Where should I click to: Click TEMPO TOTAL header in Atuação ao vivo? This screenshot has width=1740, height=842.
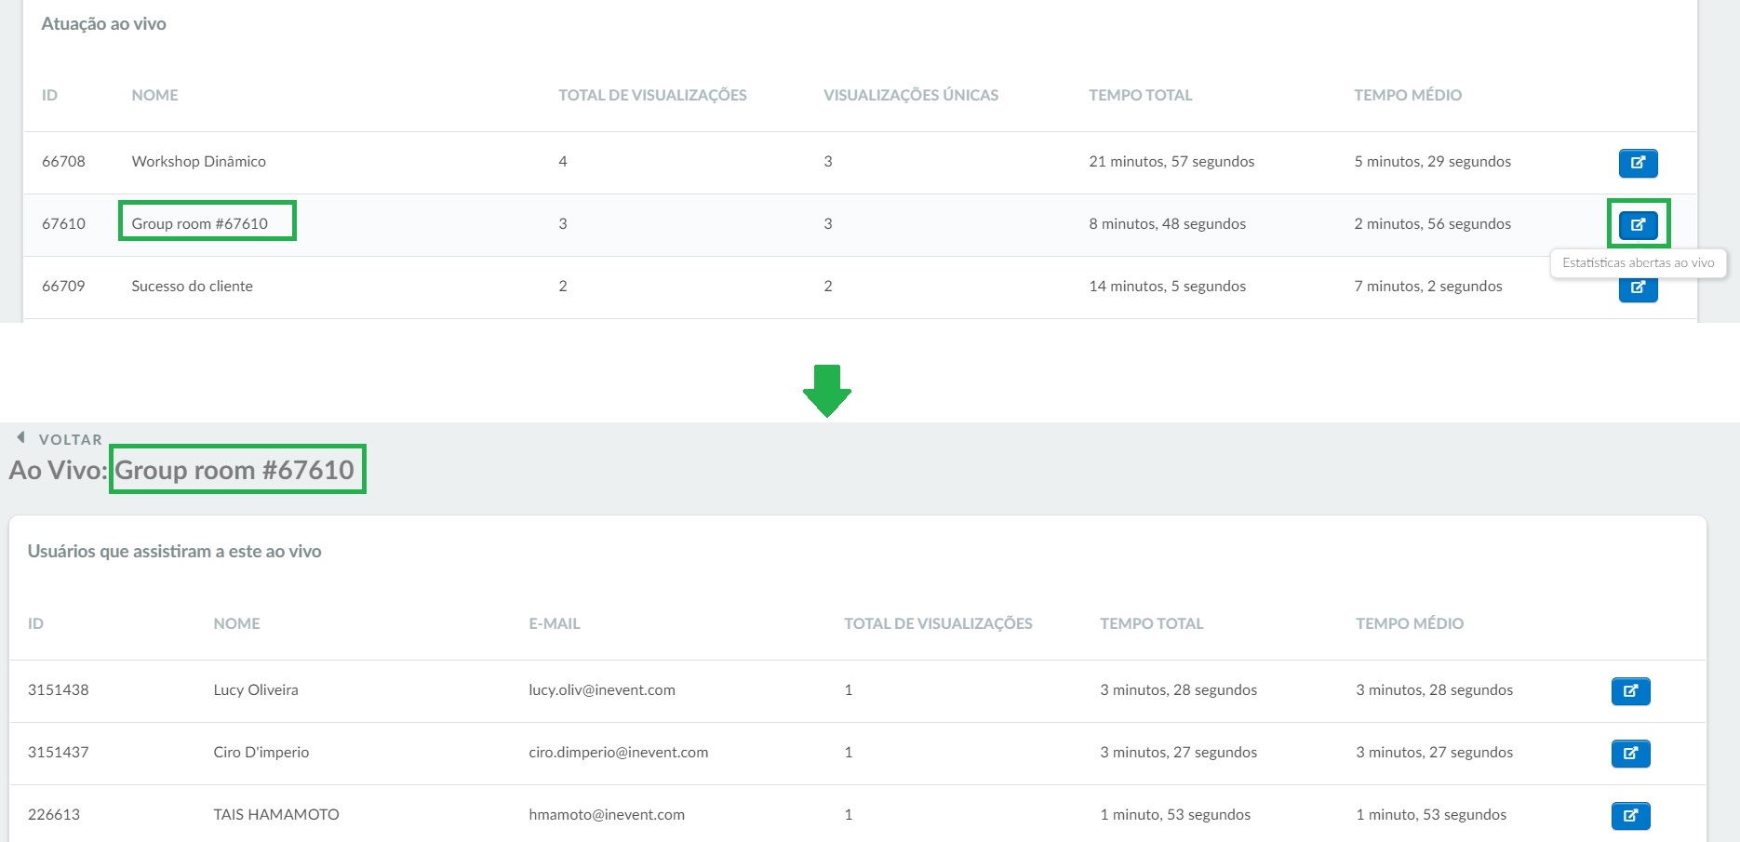tap(1140, 95)
